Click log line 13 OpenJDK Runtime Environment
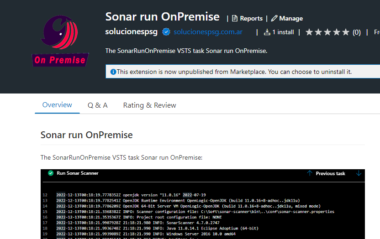The height and width of the screenshot is (239, 380). click(x=178, y=201)
